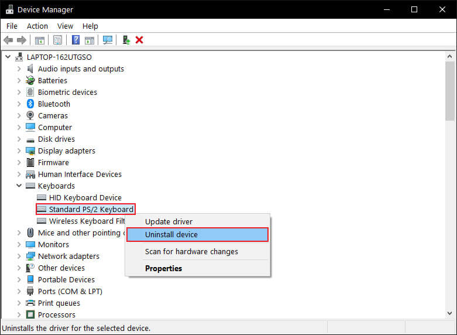Click the Batteries category icon
The image size is (457, 335).
click(30, 80)
